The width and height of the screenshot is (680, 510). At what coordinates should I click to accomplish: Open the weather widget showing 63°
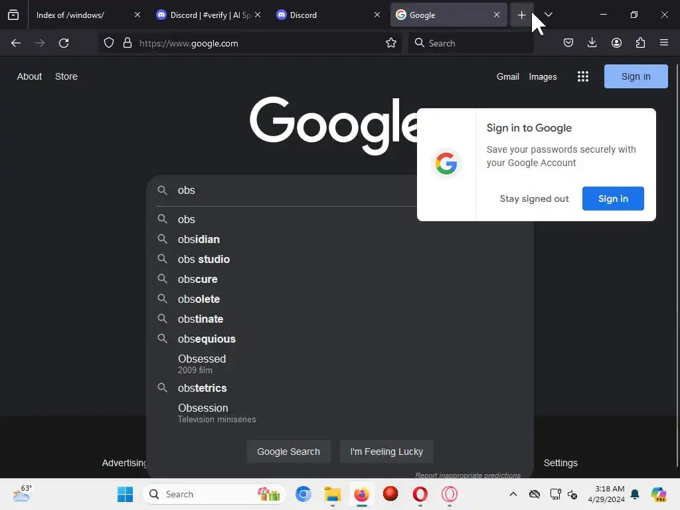pos(23,493)
